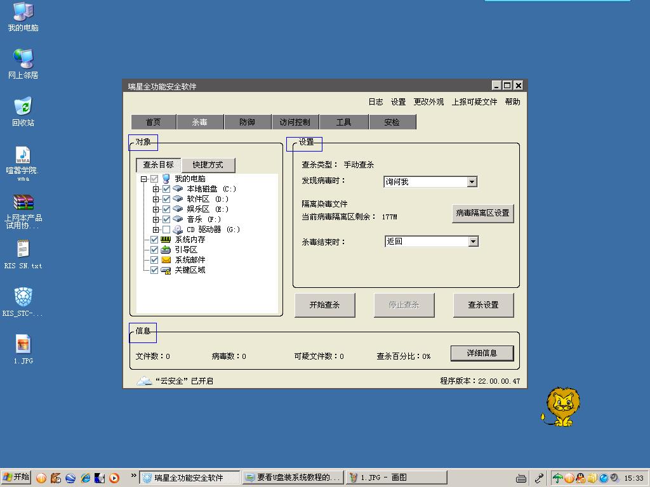
Task: Uncheck 音乐 (F:) checkbox
Action: pyautogui.click(x=166, y=219)
